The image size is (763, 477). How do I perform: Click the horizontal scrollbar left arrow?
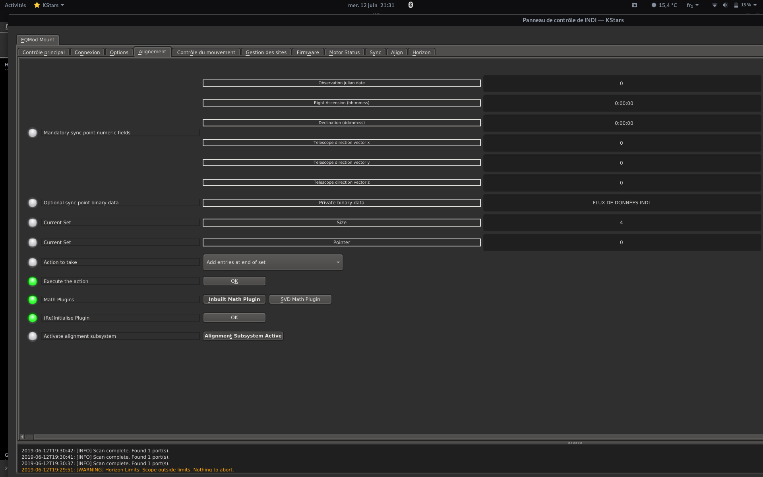(x=22, y=437)
